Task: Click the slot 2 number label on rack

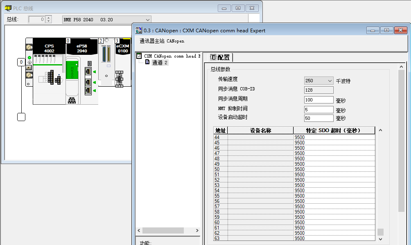Action: click(101, 40)
